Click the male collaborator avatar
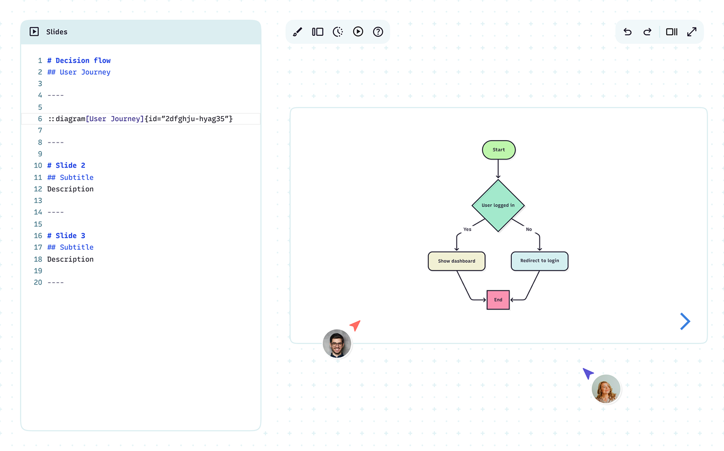 tap(337, 344)
